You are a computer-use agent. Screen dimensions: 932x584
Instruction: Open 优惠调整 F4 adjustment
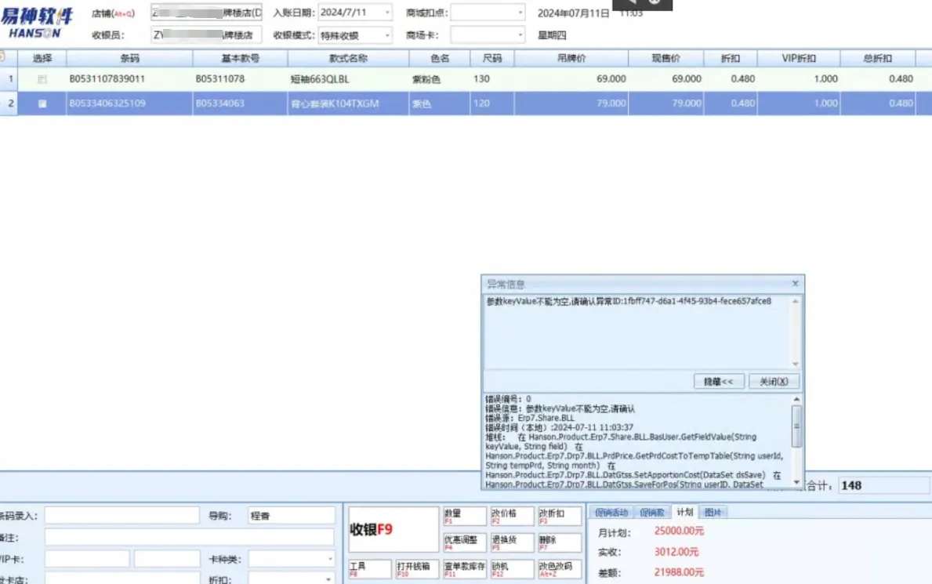(x=464, y=542)
